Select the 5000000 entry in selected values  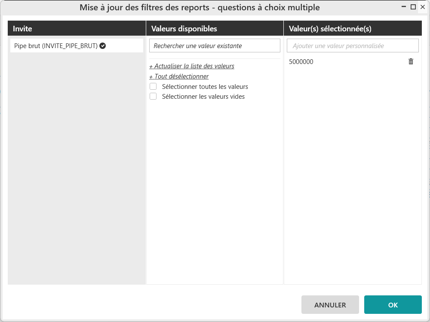coord(301,62)
